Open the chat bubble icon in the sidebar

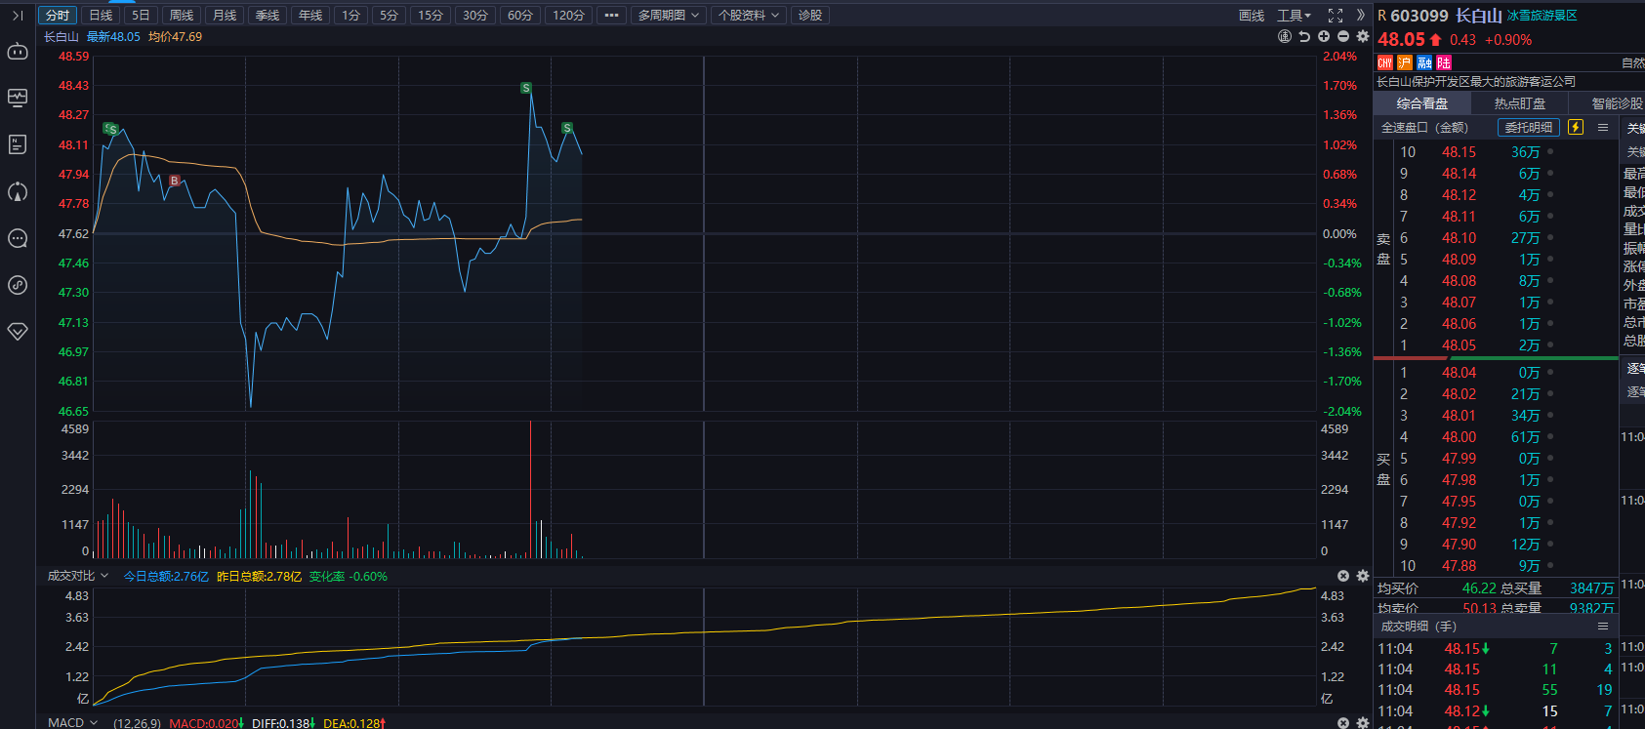coord(18,238)
